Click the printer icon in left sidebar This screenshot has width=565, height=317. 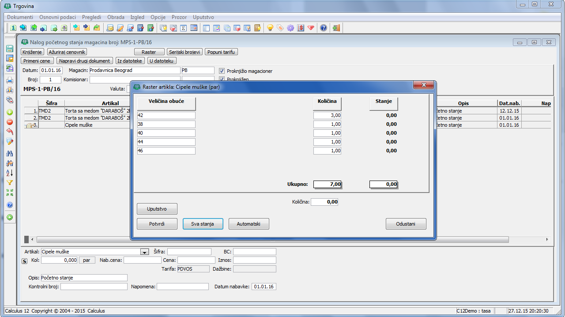click(9, 80)
